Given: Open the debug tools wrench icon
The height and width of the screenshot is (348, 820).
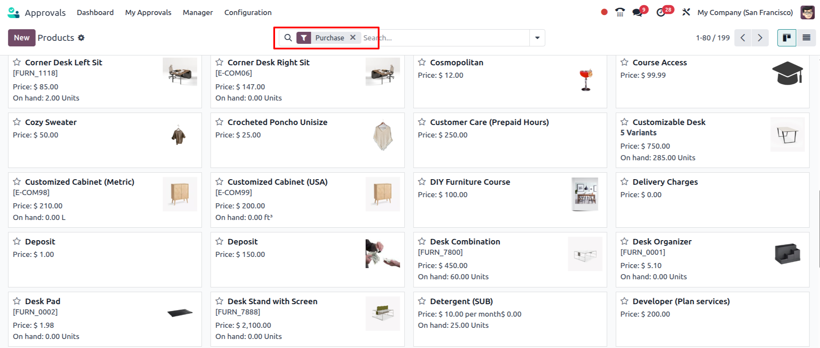Looking at the screenshot, I should (x=686, y=12).
